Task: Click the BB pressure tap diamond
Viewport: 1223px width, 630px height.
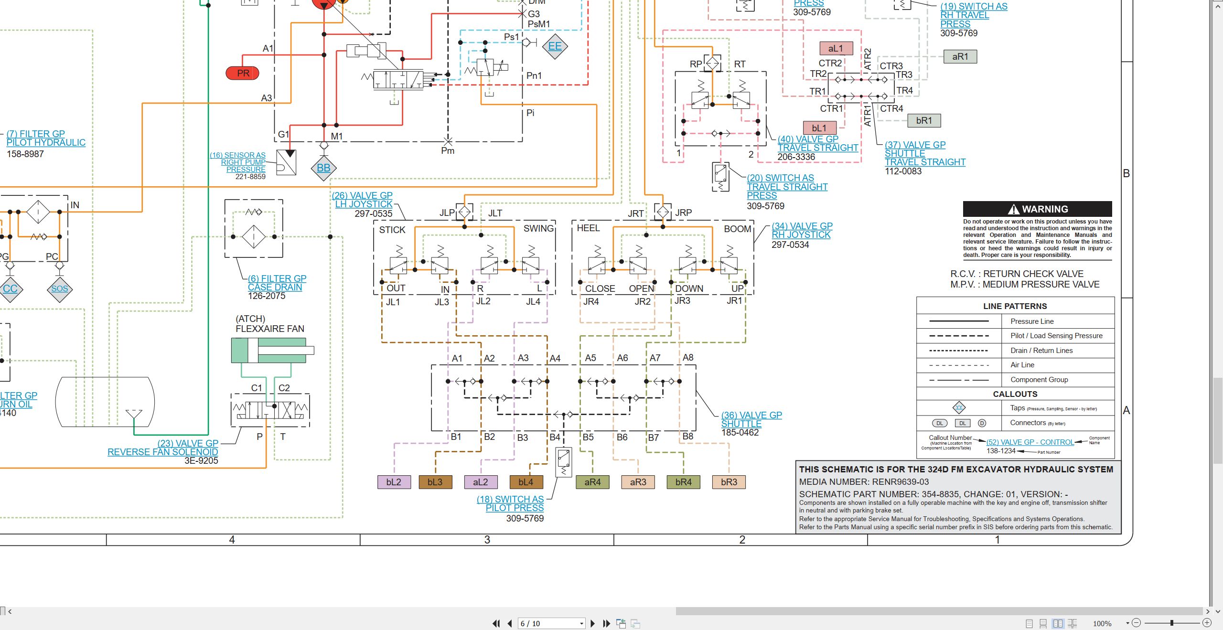Action: tap(323, 168)
